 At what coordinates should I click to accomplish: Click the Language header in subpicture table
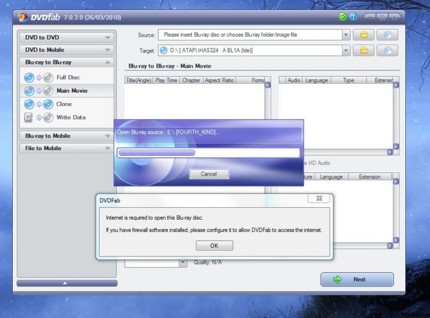pos(331,177)
